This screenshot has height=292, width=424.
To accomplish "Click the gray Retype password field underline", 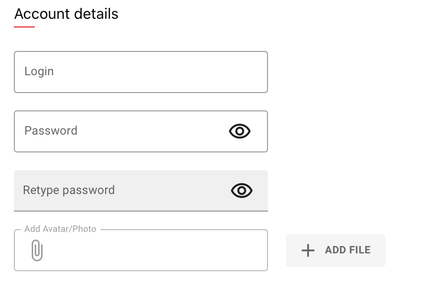I will point(141,211).
